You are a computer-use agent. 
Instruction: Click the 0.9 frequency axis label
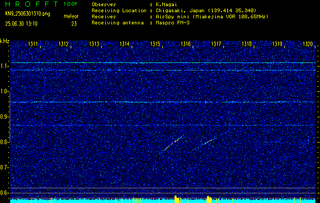click(3, 117)
